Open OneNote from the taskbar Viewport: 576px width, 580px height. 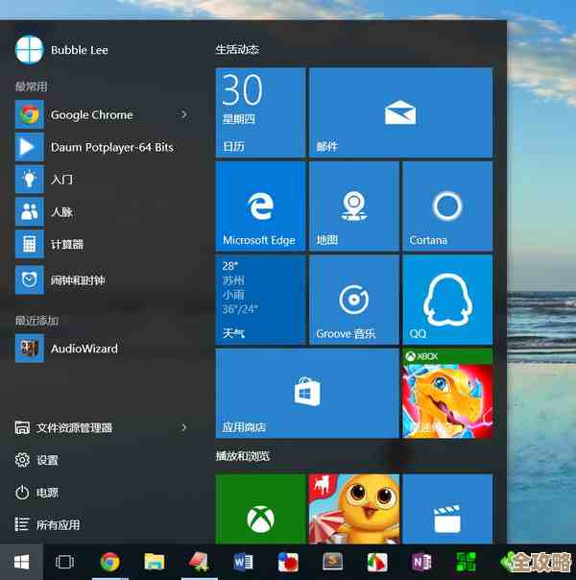coord(421,562)
